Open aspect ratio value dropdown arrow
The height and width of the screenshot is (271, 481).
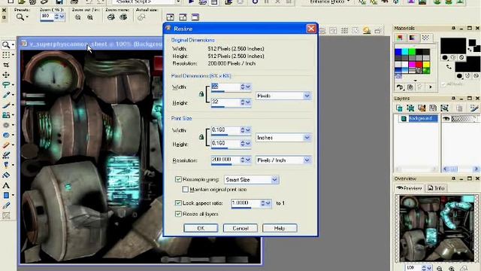(268, 203)
